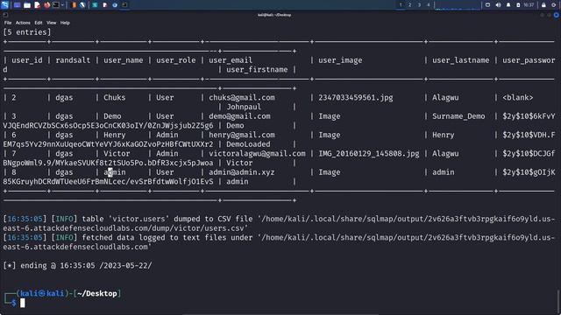Click the 'victoralagwu@gmail.com' email cell

257,153
